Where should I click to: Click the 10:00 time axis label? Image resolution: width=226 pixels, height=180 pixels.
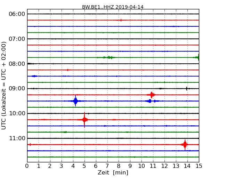click(x=17, y=114)
